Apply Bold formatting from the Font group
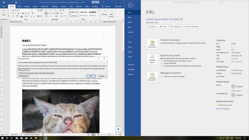 pyautogui.click(x=13, y=13)
